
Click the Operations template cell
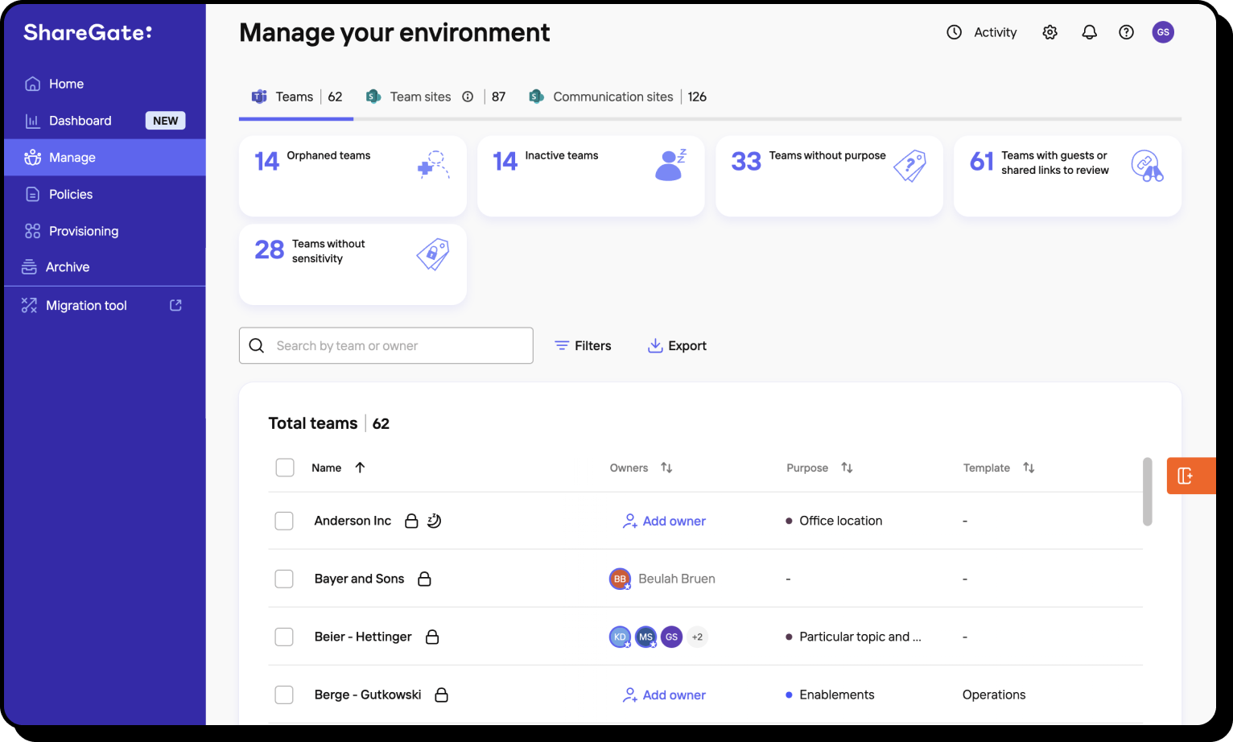click(x=994, y=695)
